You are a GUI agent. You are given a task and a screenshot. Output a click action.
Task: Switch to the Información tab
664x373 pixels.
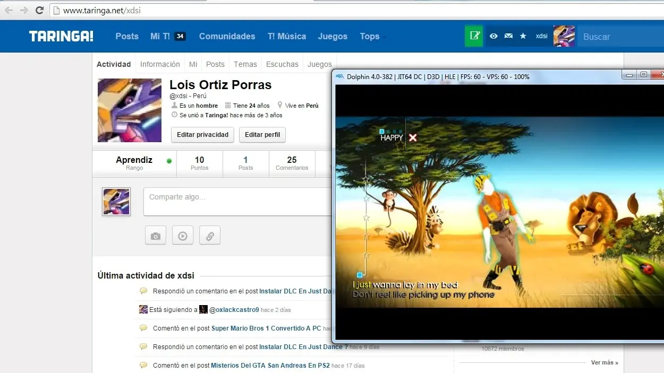pos(160,64)
